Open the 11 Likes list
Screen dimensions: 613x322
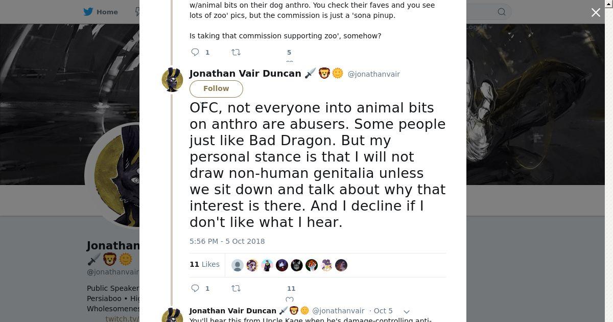click(x=205, y=264)
